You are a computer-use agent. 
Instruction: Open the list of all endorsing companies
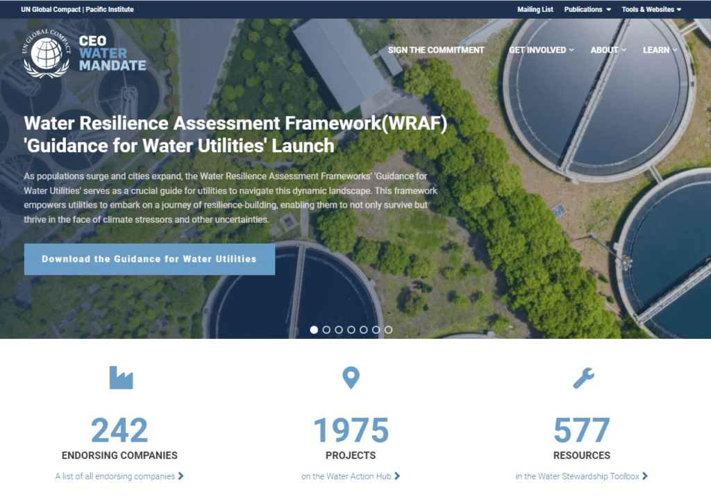(x=119, y=476)
